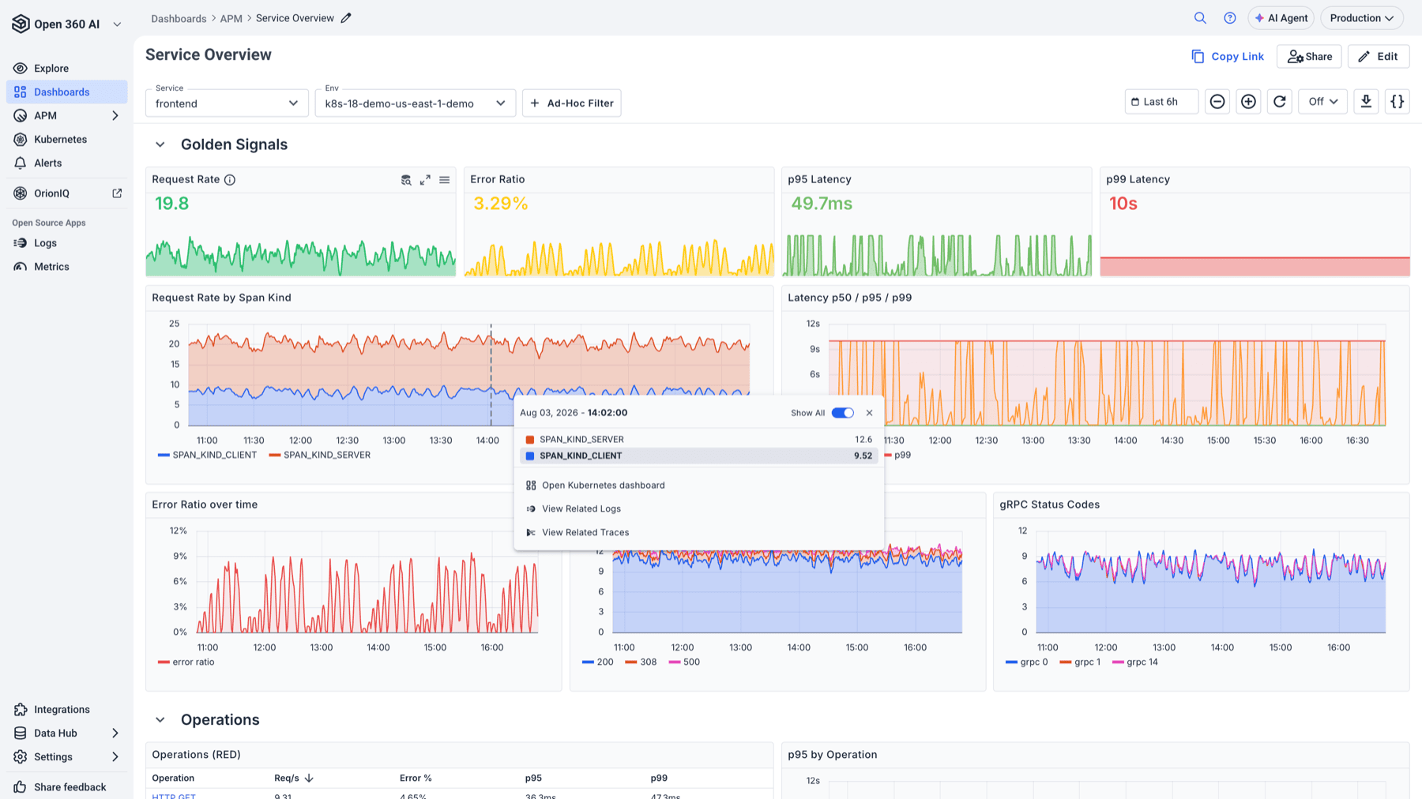
Task: Open the search icon in top bar
Action: [1200, 18]
